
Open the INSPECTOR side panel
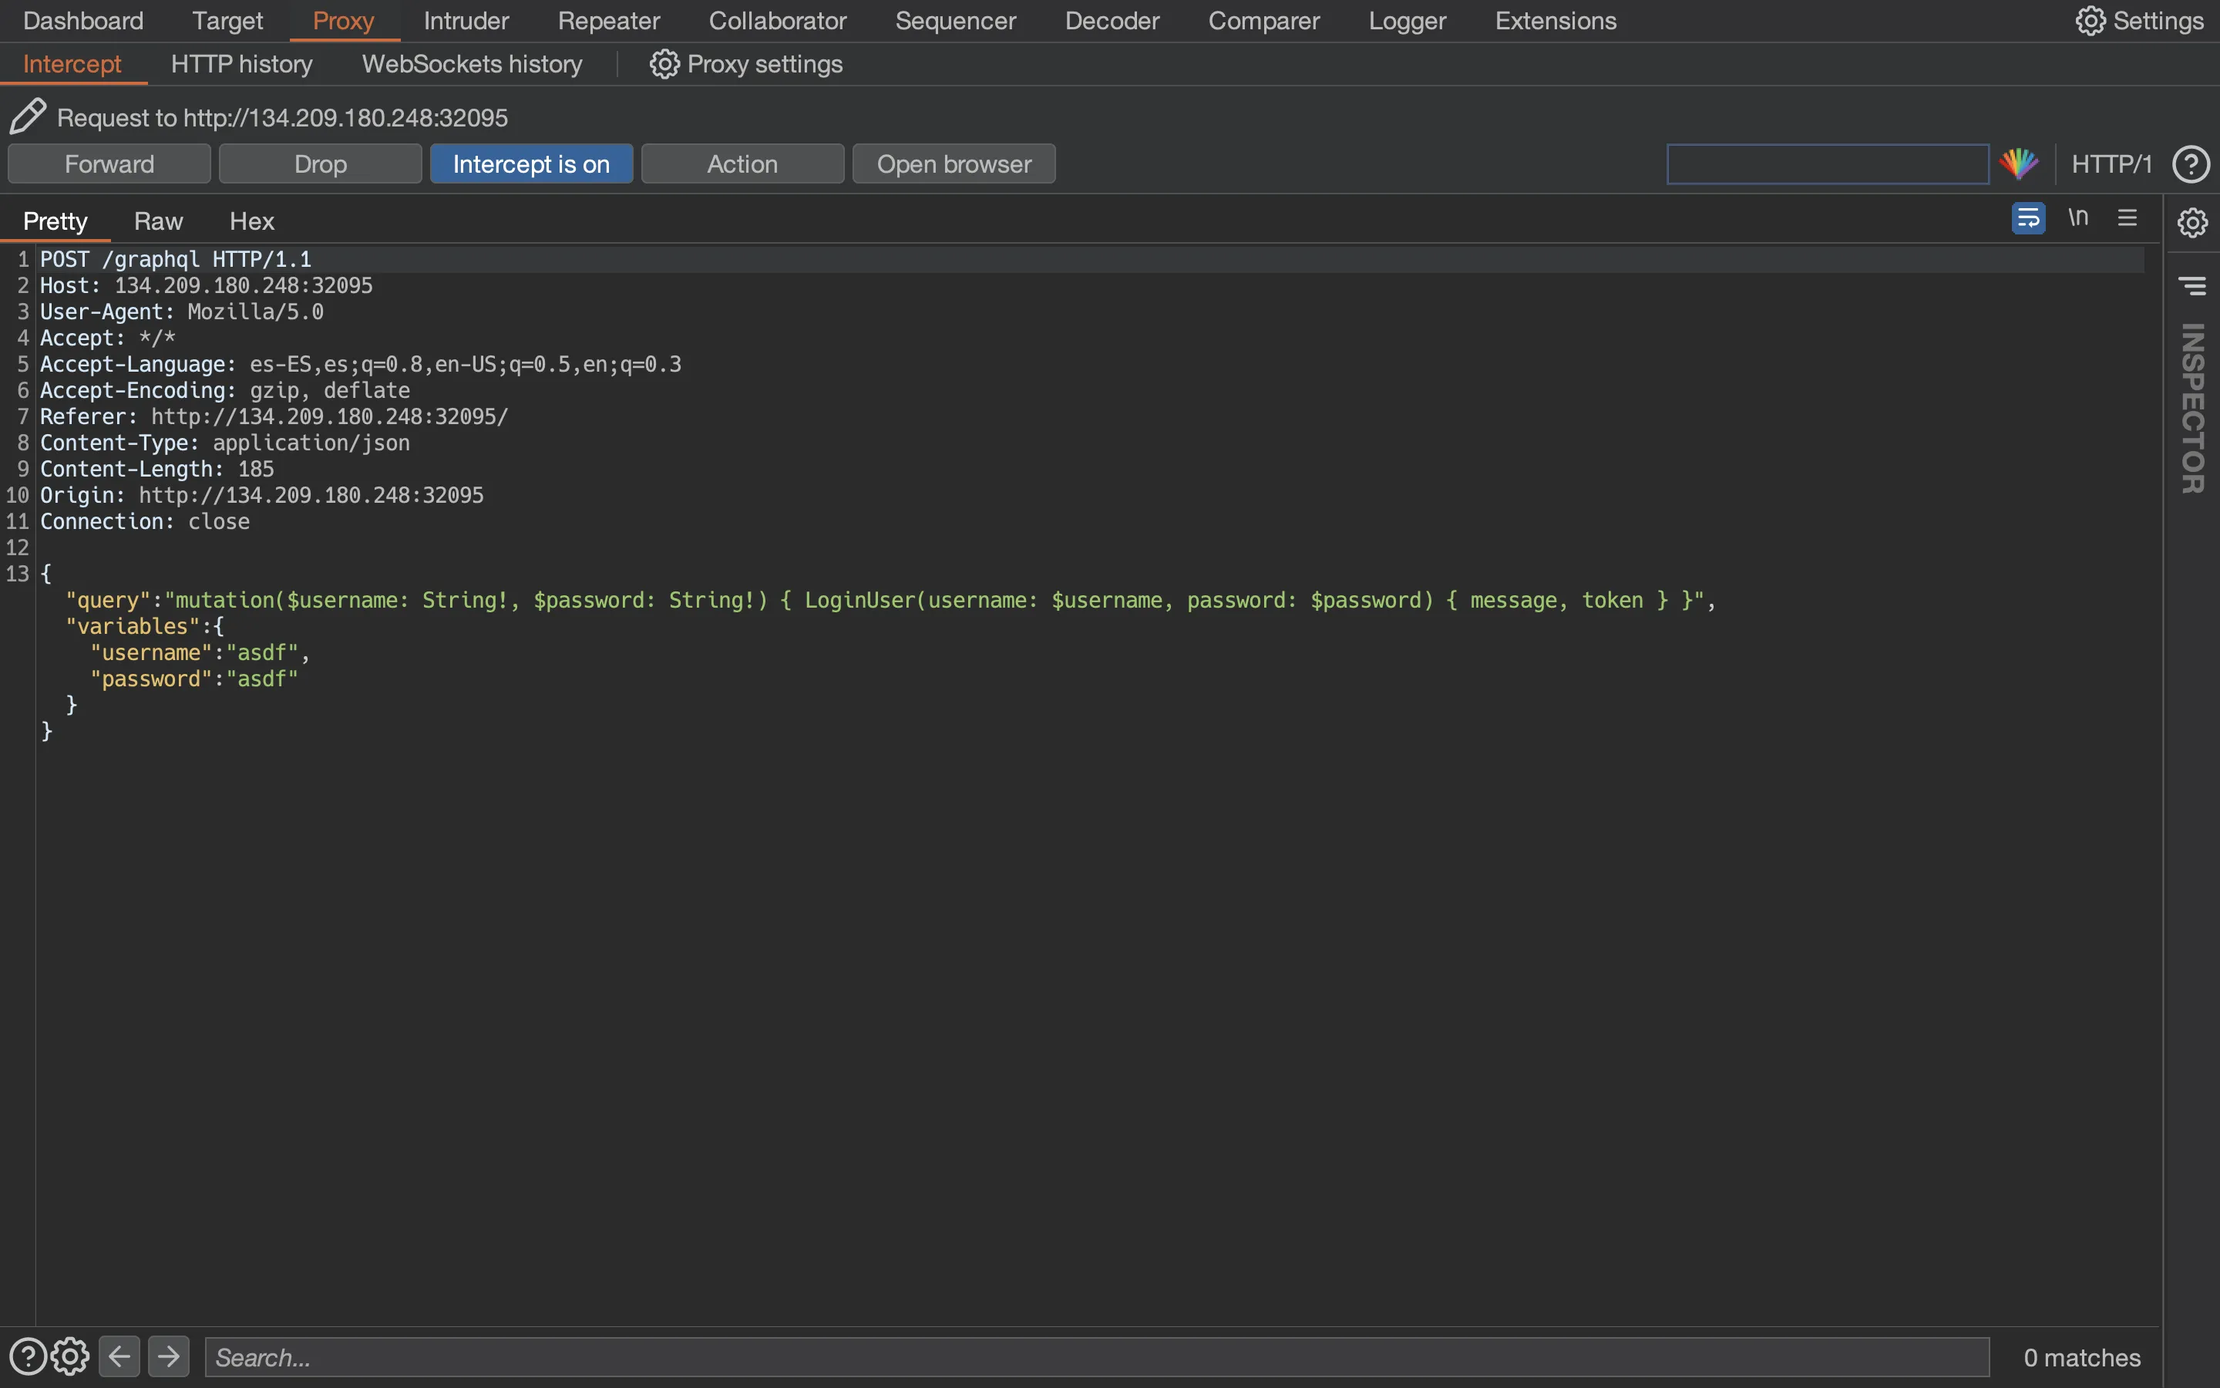tap(2192, 408)
